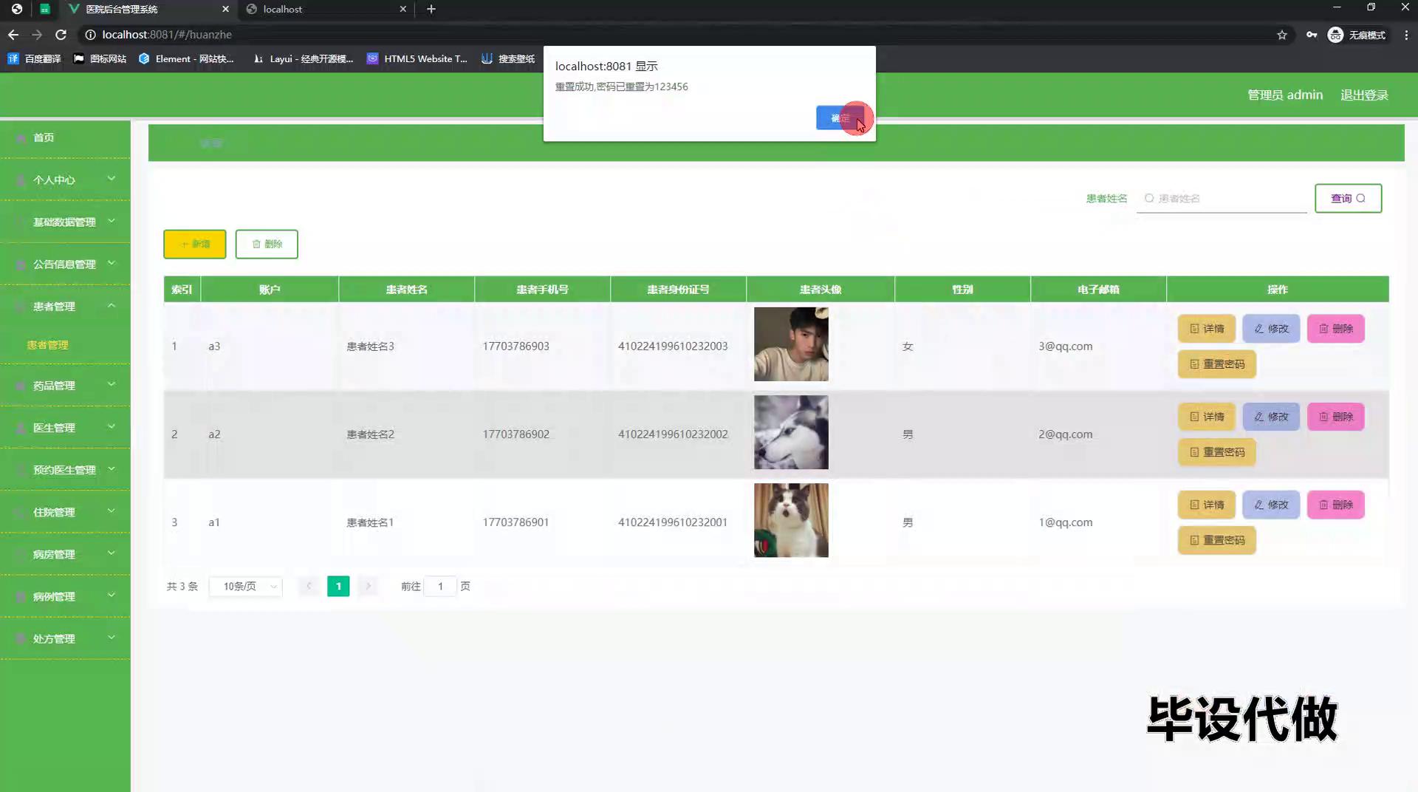1418x792 pixels.
Task: Collapse the 患者管理 sidebar menu
Action: point(65,306)
